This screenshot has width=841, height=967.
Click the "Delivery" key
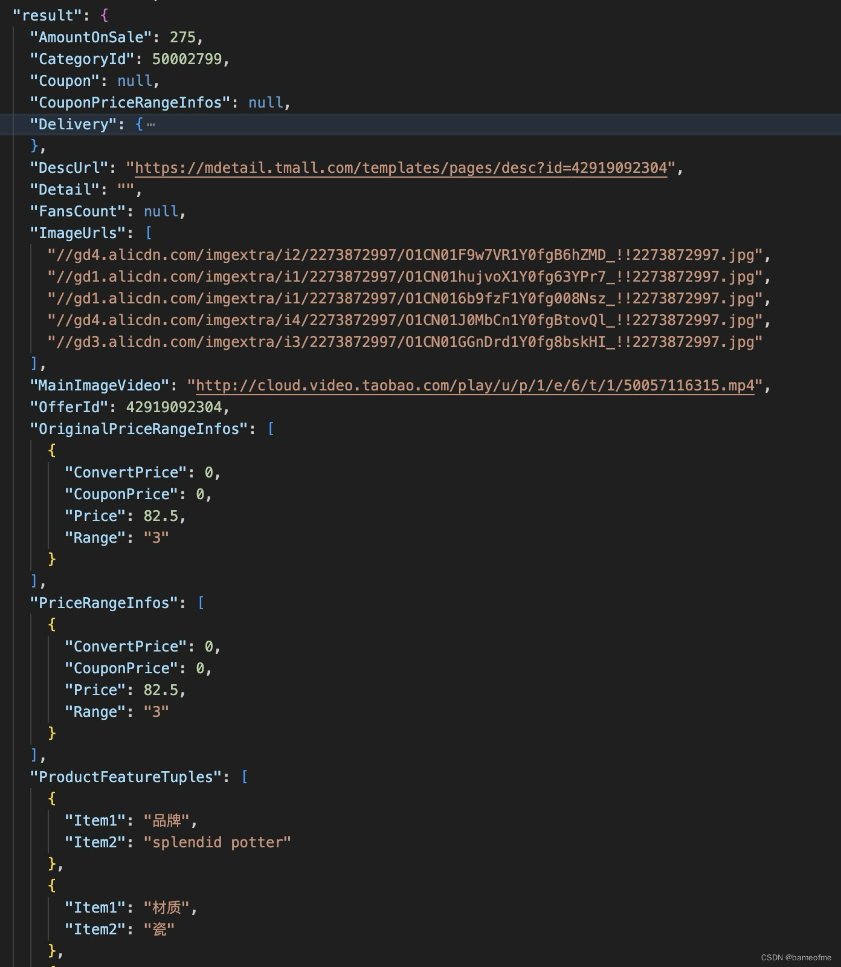click(x=74, y=125)
